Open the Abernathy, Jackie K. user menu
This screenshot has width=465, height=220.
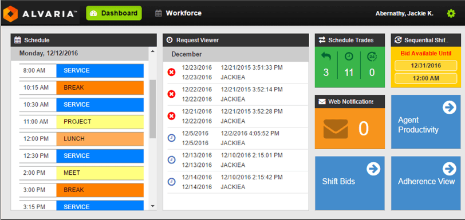(x=404, y=14)
